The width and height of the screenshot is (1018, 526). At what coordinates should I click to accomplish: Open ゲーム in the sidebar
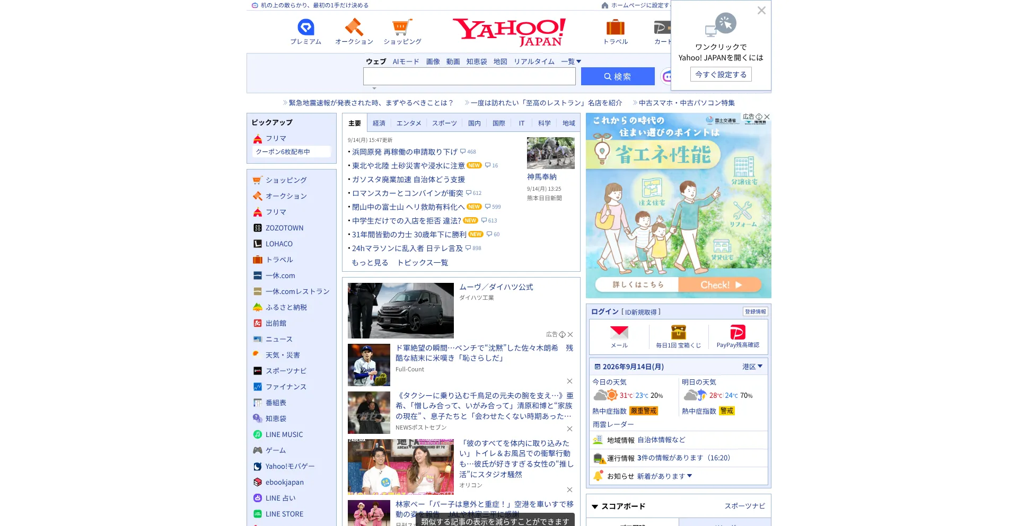coord(276,450)
